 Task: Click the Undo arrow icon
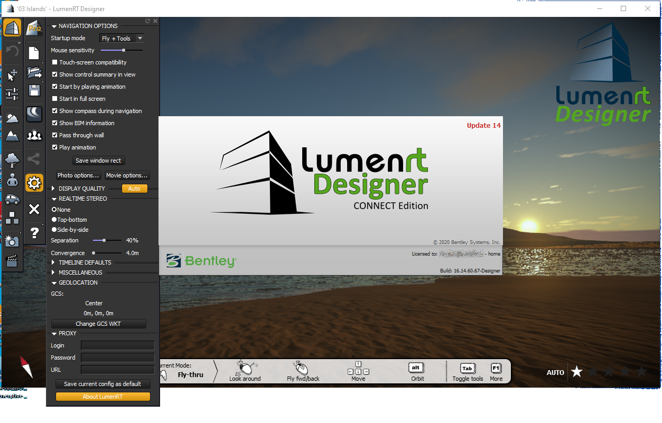(12, 51)
